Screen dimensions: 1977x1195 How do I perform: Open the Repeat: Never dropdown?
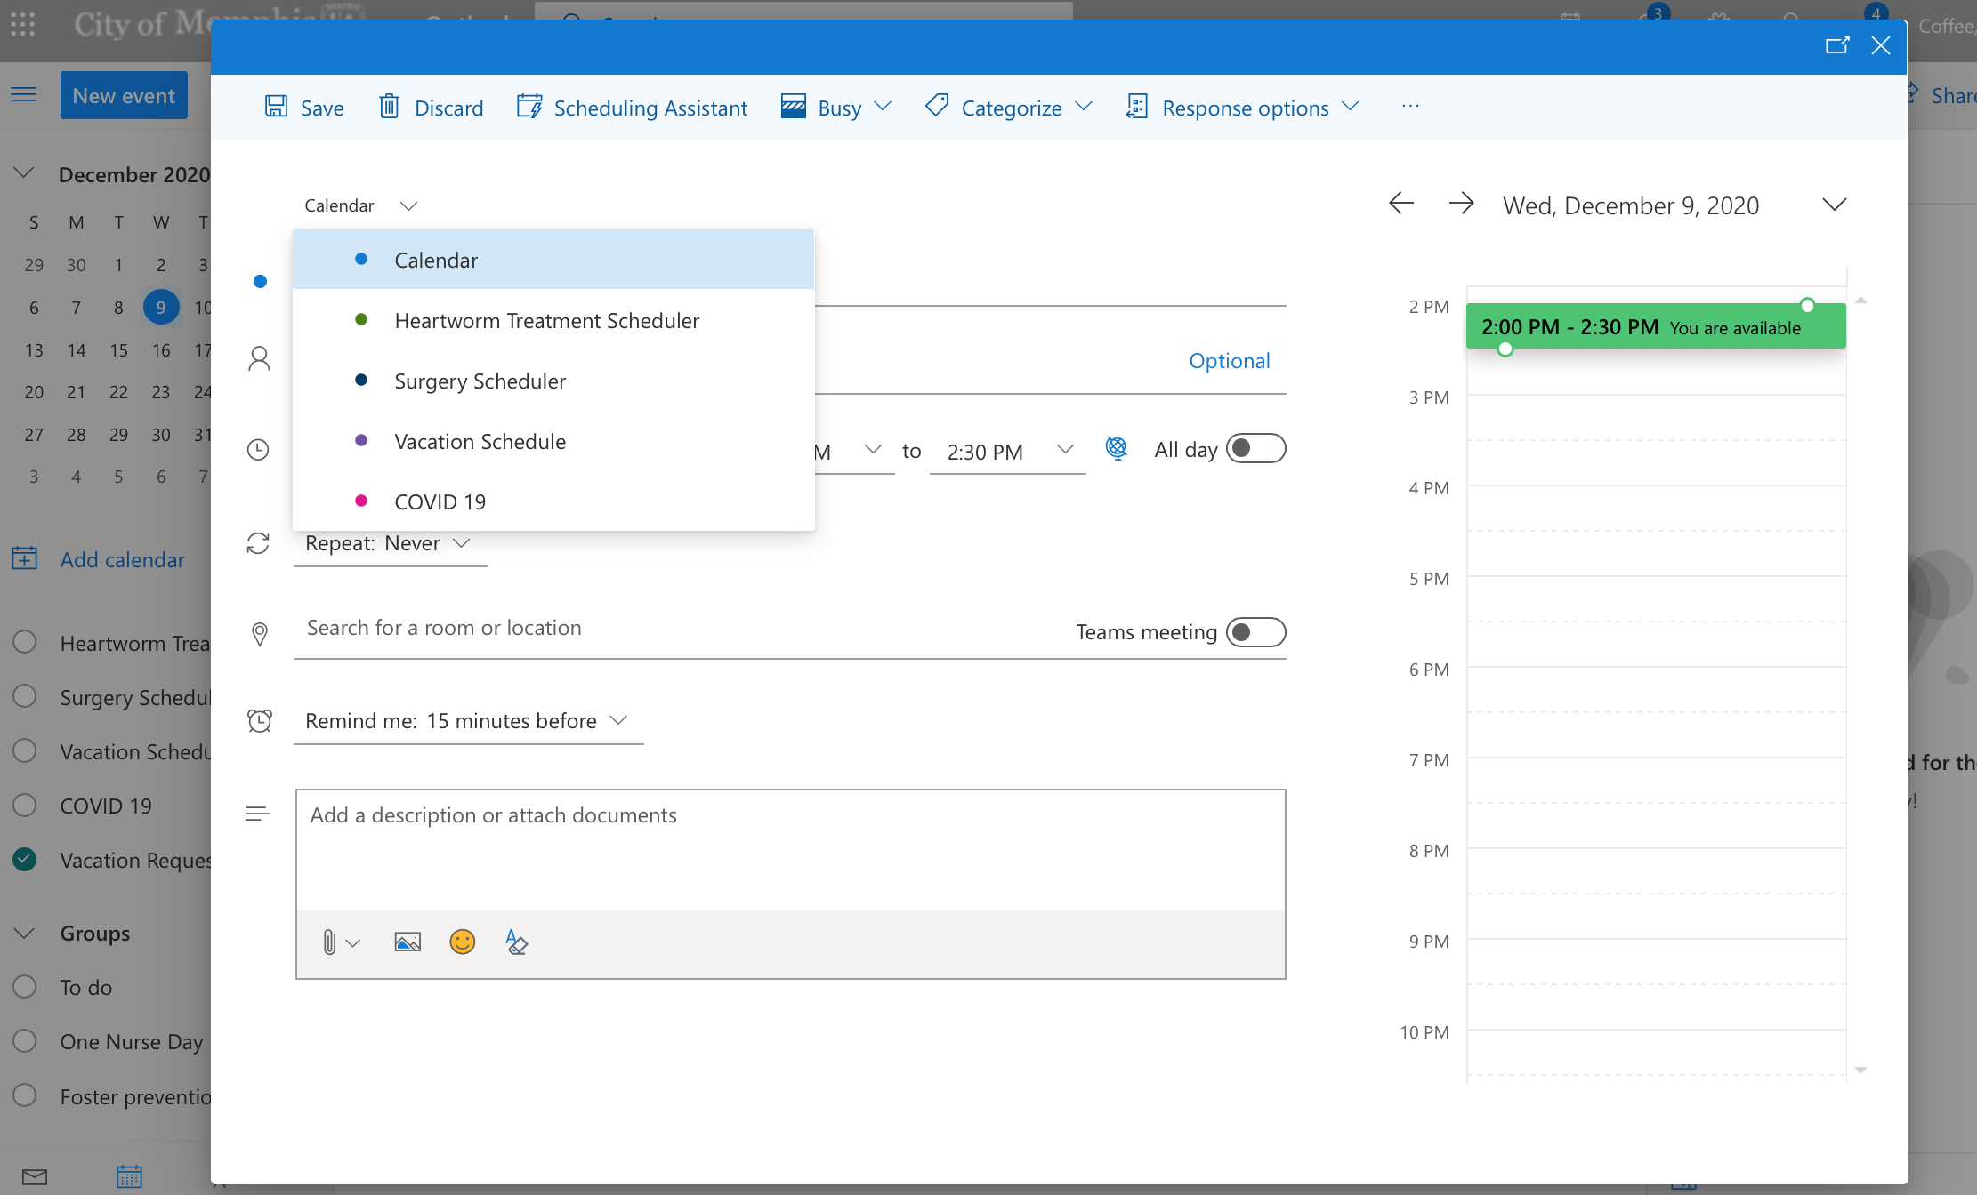[388, 543]
